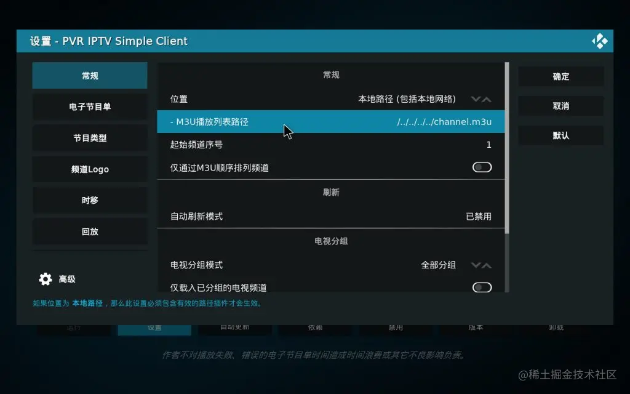Click the settings list vertical scrollbar
The width and height of the screenshot is (630, 394).
tap(507, 177)
